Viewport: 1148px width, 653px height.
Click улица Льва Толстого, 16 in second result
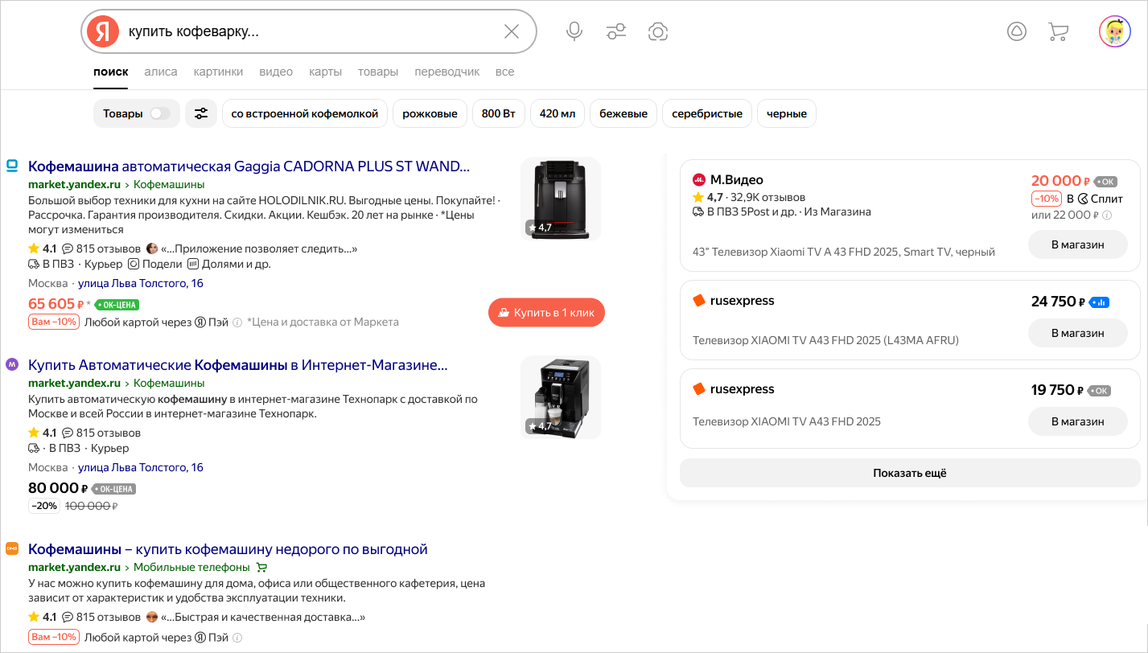(141, 467)
